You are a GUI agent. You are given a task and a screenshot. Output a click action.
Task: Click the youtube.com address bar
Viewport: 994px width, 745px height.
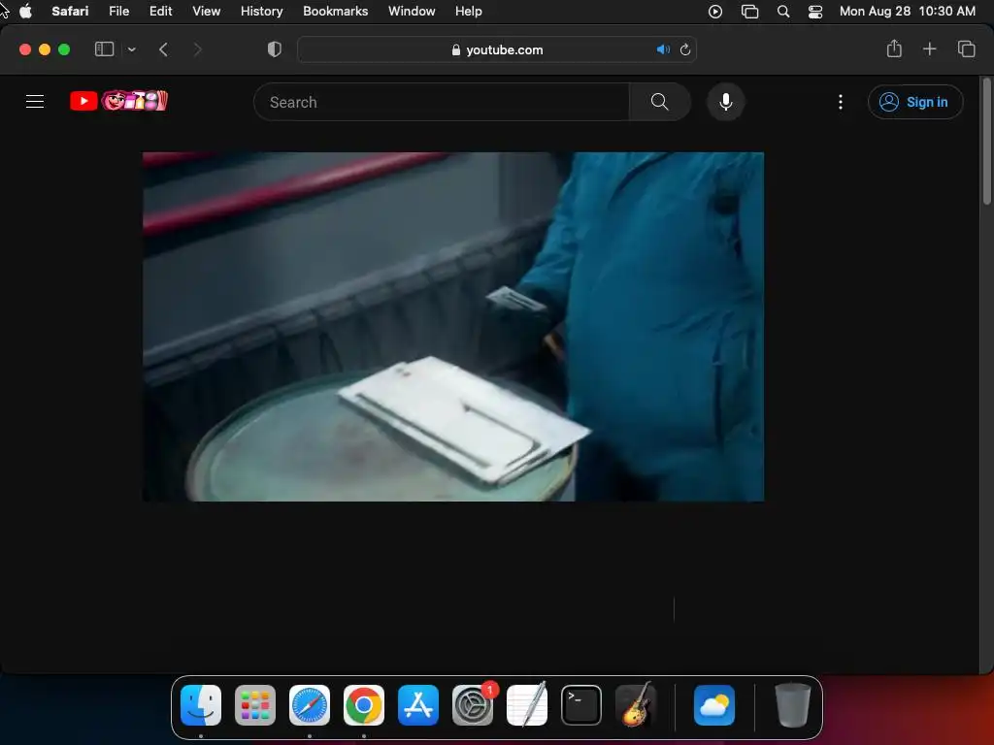tap(497, 49)
